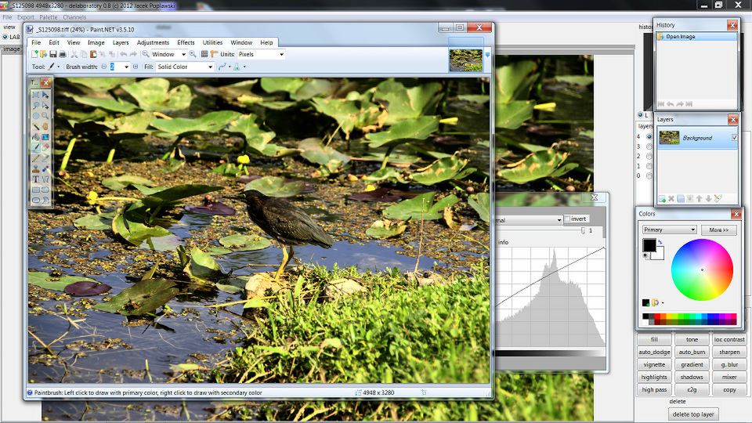This screenshot has height=423, width=752.
Task: Select the Ellipse shape tool
Action: pyautogui.click(x=36, y=200)
